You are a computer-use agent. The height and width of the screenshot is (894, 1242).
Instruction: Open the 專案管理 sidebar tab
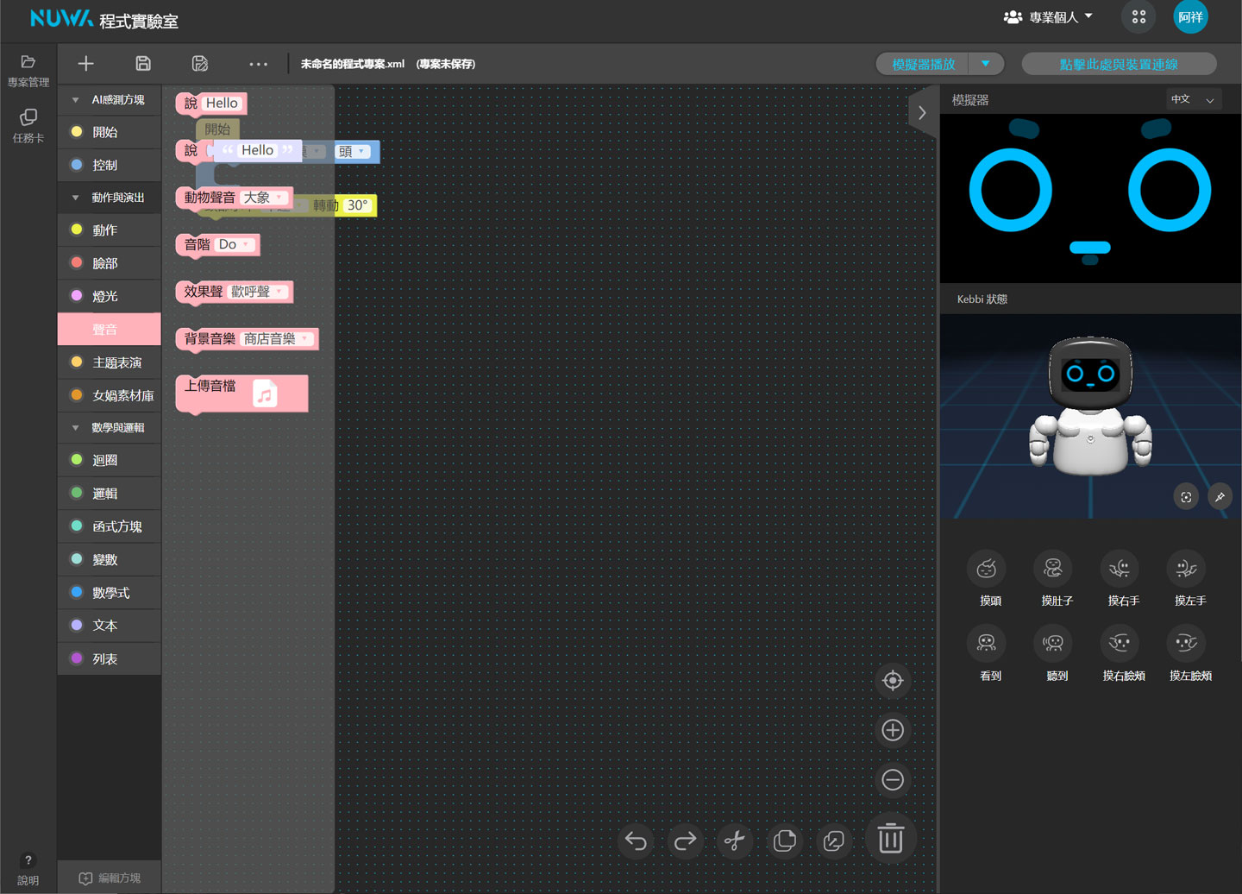pos(28,71)
